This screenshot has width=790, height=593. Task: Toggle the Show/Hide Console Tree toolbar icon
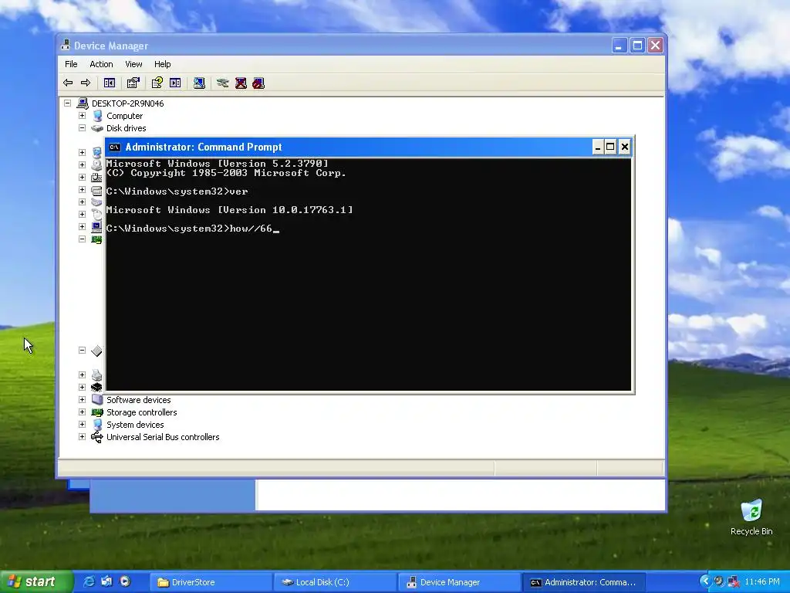(110, 83)
